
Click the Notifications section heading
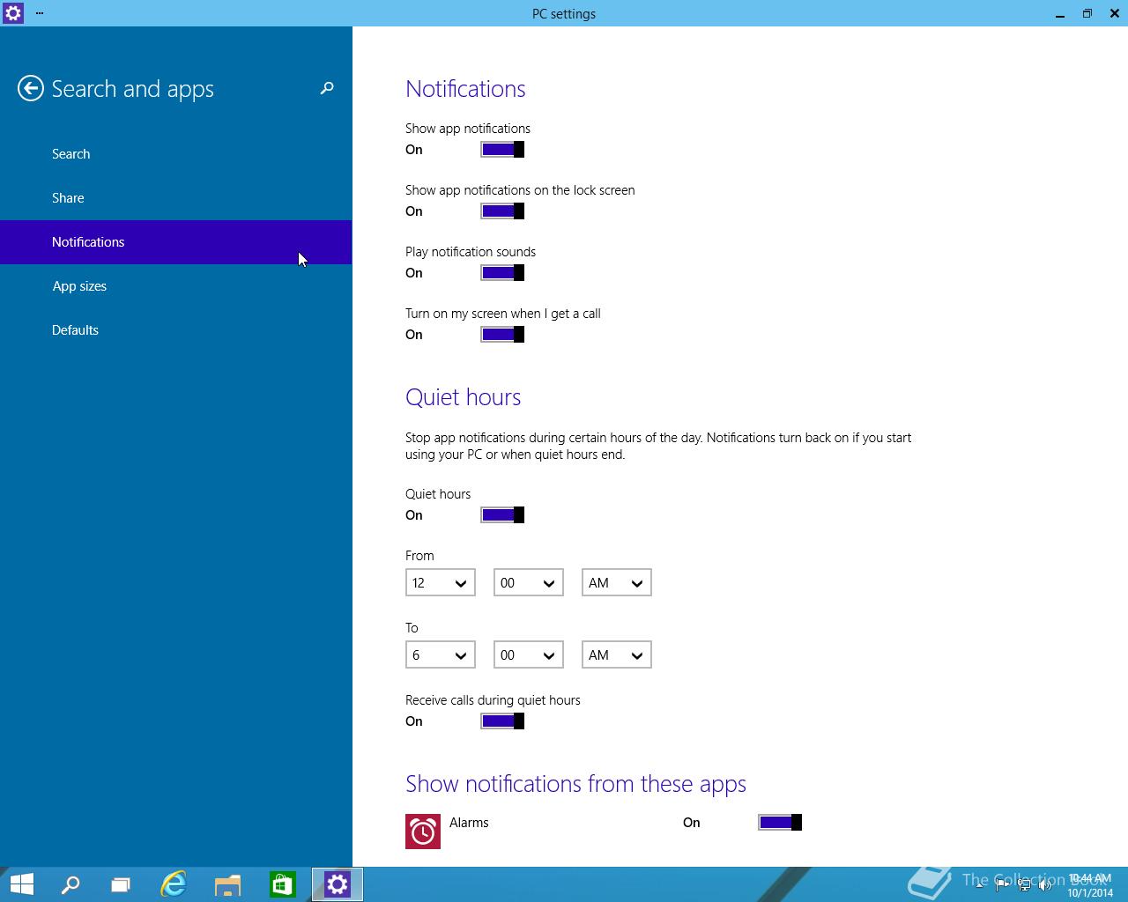click(465, 89)
